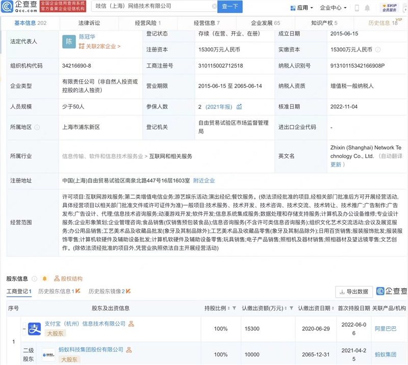Click the apps grid icon beside 应用
This screenshot has width=408, height=365.
coord(293,8)
